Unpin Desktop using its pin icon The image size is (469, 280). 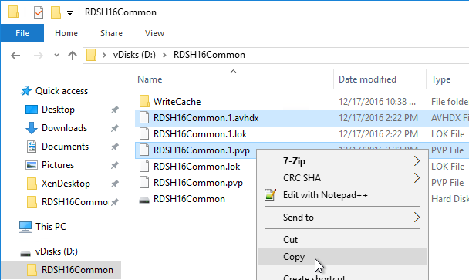point(115,110)
